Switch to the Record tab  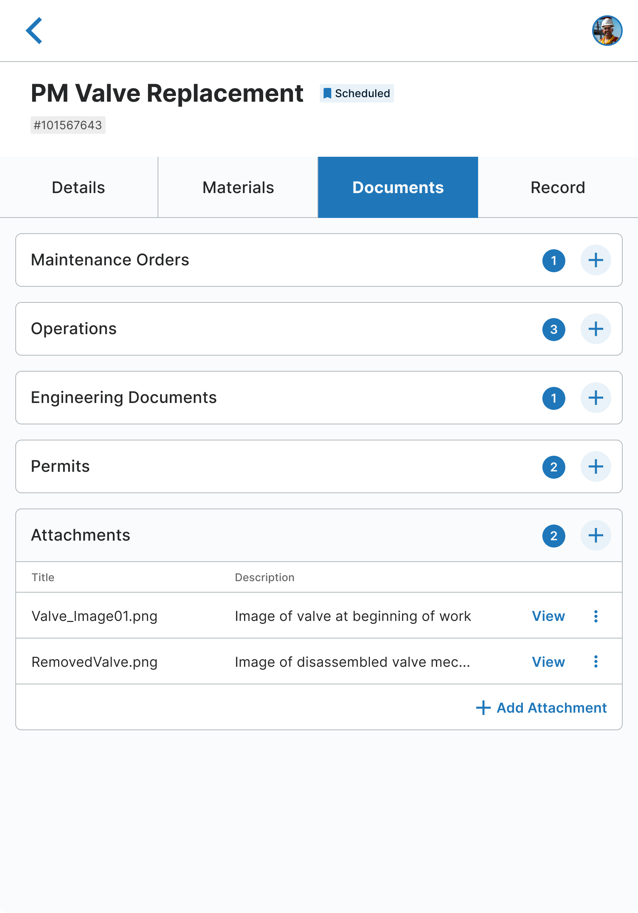coord(558,187)
